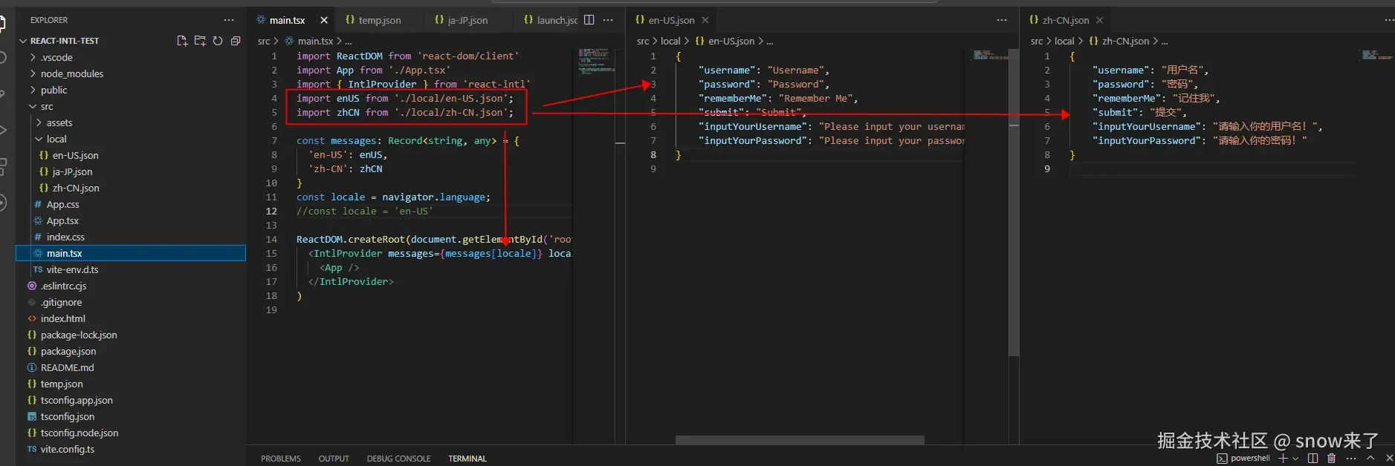Open App.css from the file tree
Image resolution: width=1395 pixels, height=466 pixels.
(131, 204)
